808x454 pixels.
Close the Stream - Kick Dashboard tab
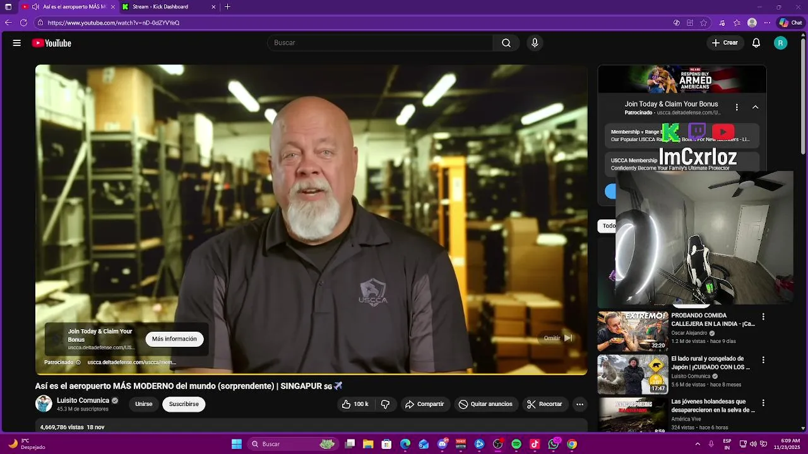(x=213, y=7)
